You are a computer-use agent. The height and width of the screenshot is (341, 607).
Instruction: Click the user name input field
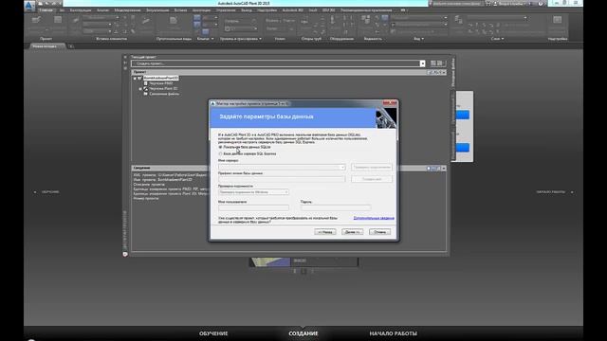(x=253, y=207)
